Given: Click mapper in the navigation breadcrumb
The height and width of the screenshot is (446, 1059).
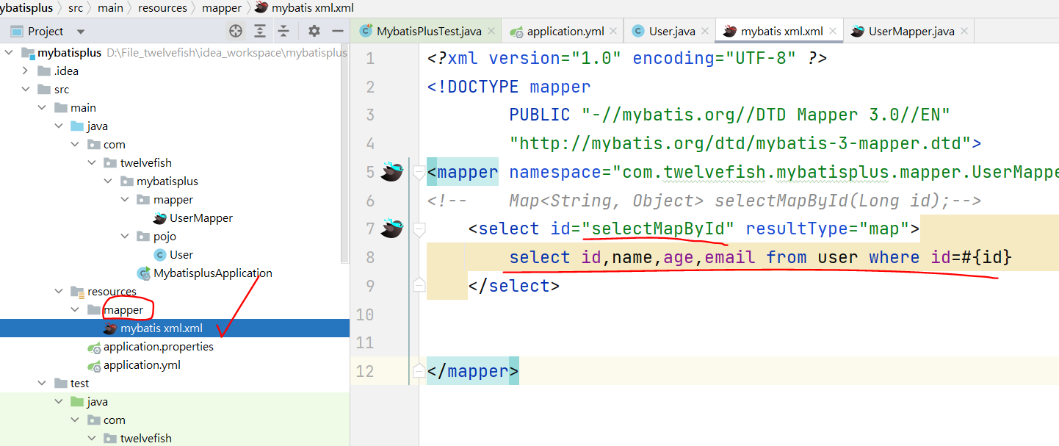Looking at the screenshot, I should [222, 8].
